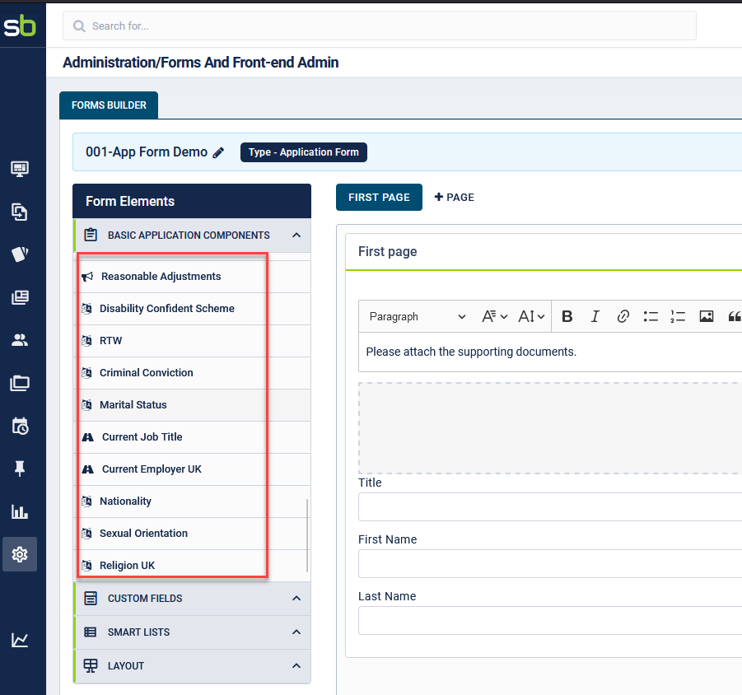Click the text 'Please attach the supporting documents.'
Image resolution: width=742 pixels, height=695 pixels.
pyautogui.click(x=471, y=352)
